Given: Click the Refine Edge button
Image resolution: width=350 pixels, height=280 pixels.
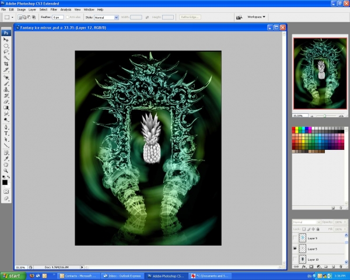Looking at the screenshot, I should [190, 17].
